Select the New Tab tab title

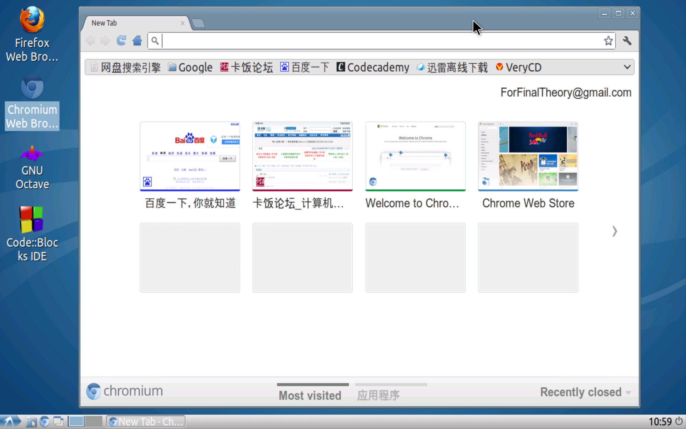click(x=104, y=23)
